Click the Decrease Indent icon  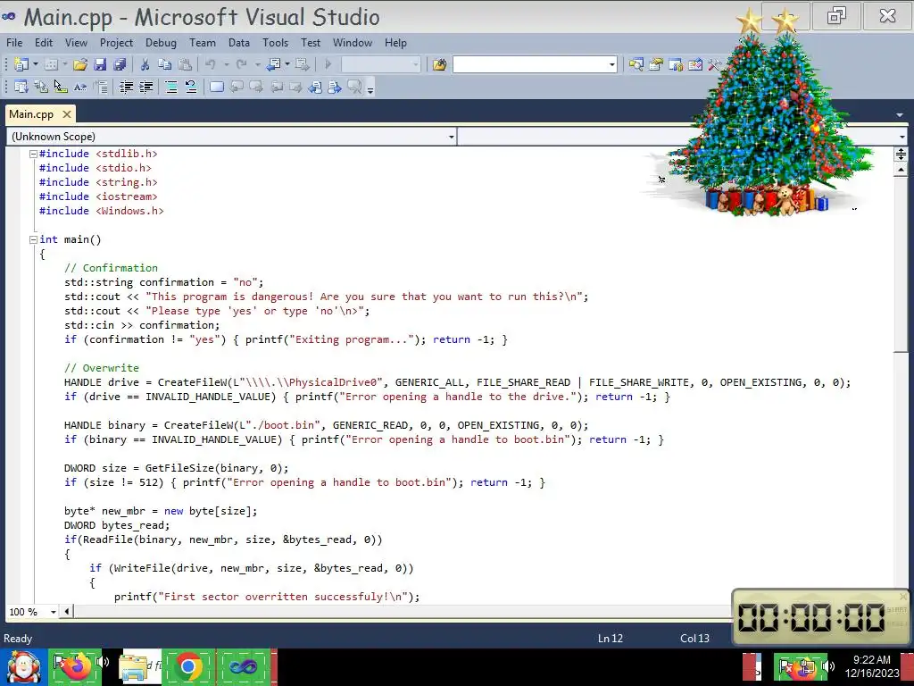tap(126, 87)
